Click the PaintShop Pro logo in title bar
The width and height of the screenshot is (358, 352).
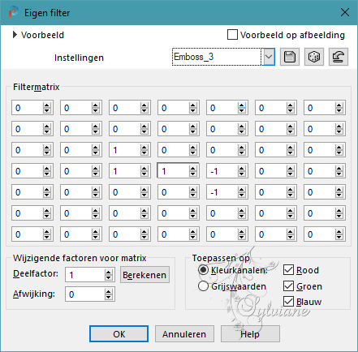click(13, 12)
